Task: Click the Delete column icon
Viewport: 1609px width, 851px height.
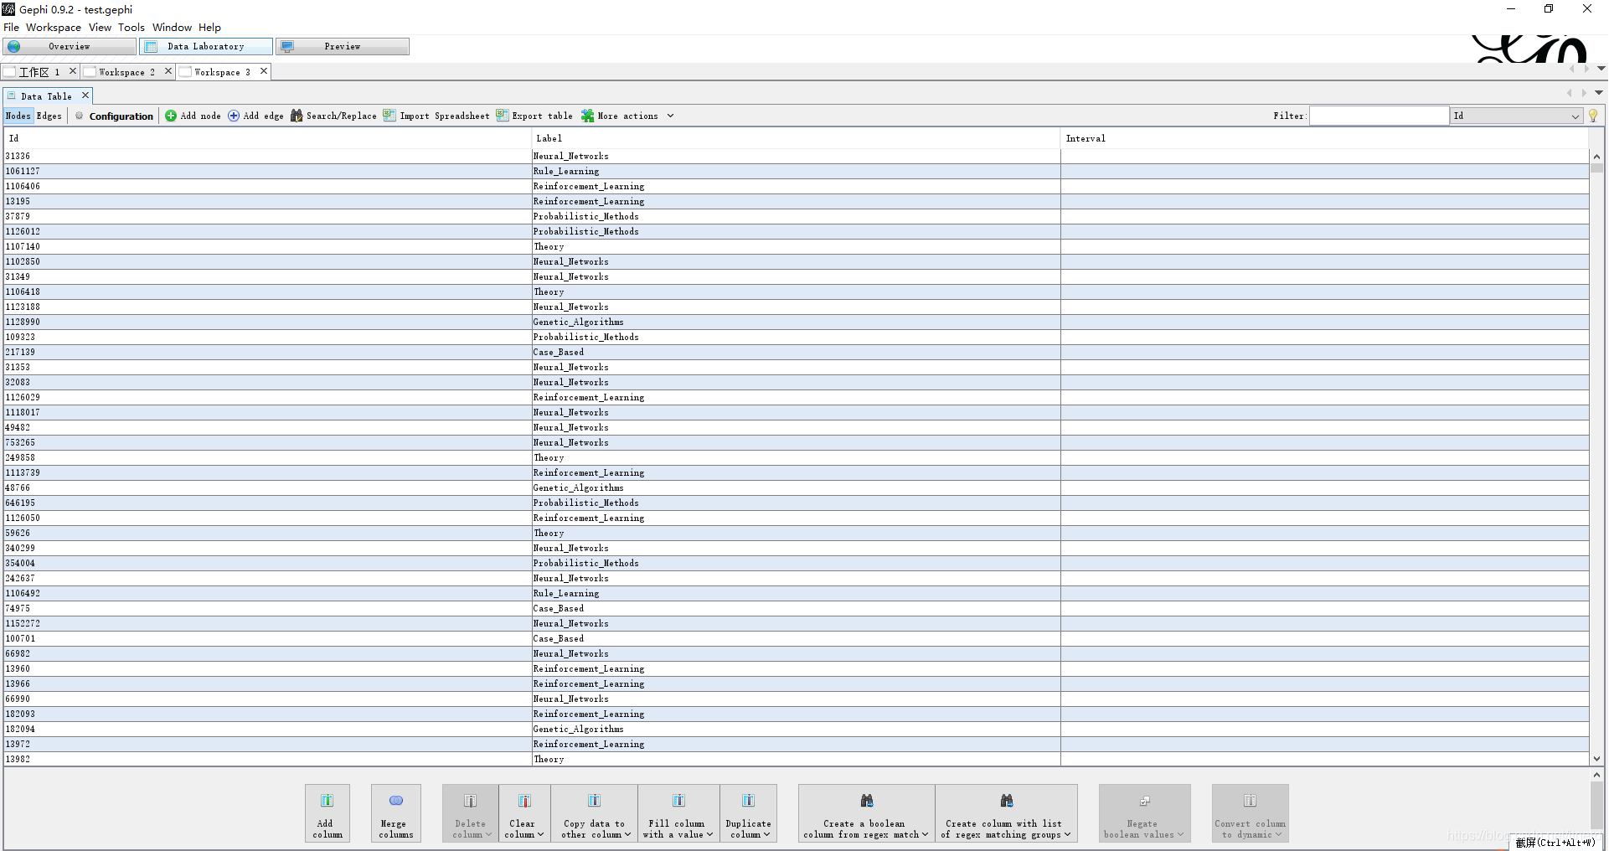Action: tap(471, 801)
